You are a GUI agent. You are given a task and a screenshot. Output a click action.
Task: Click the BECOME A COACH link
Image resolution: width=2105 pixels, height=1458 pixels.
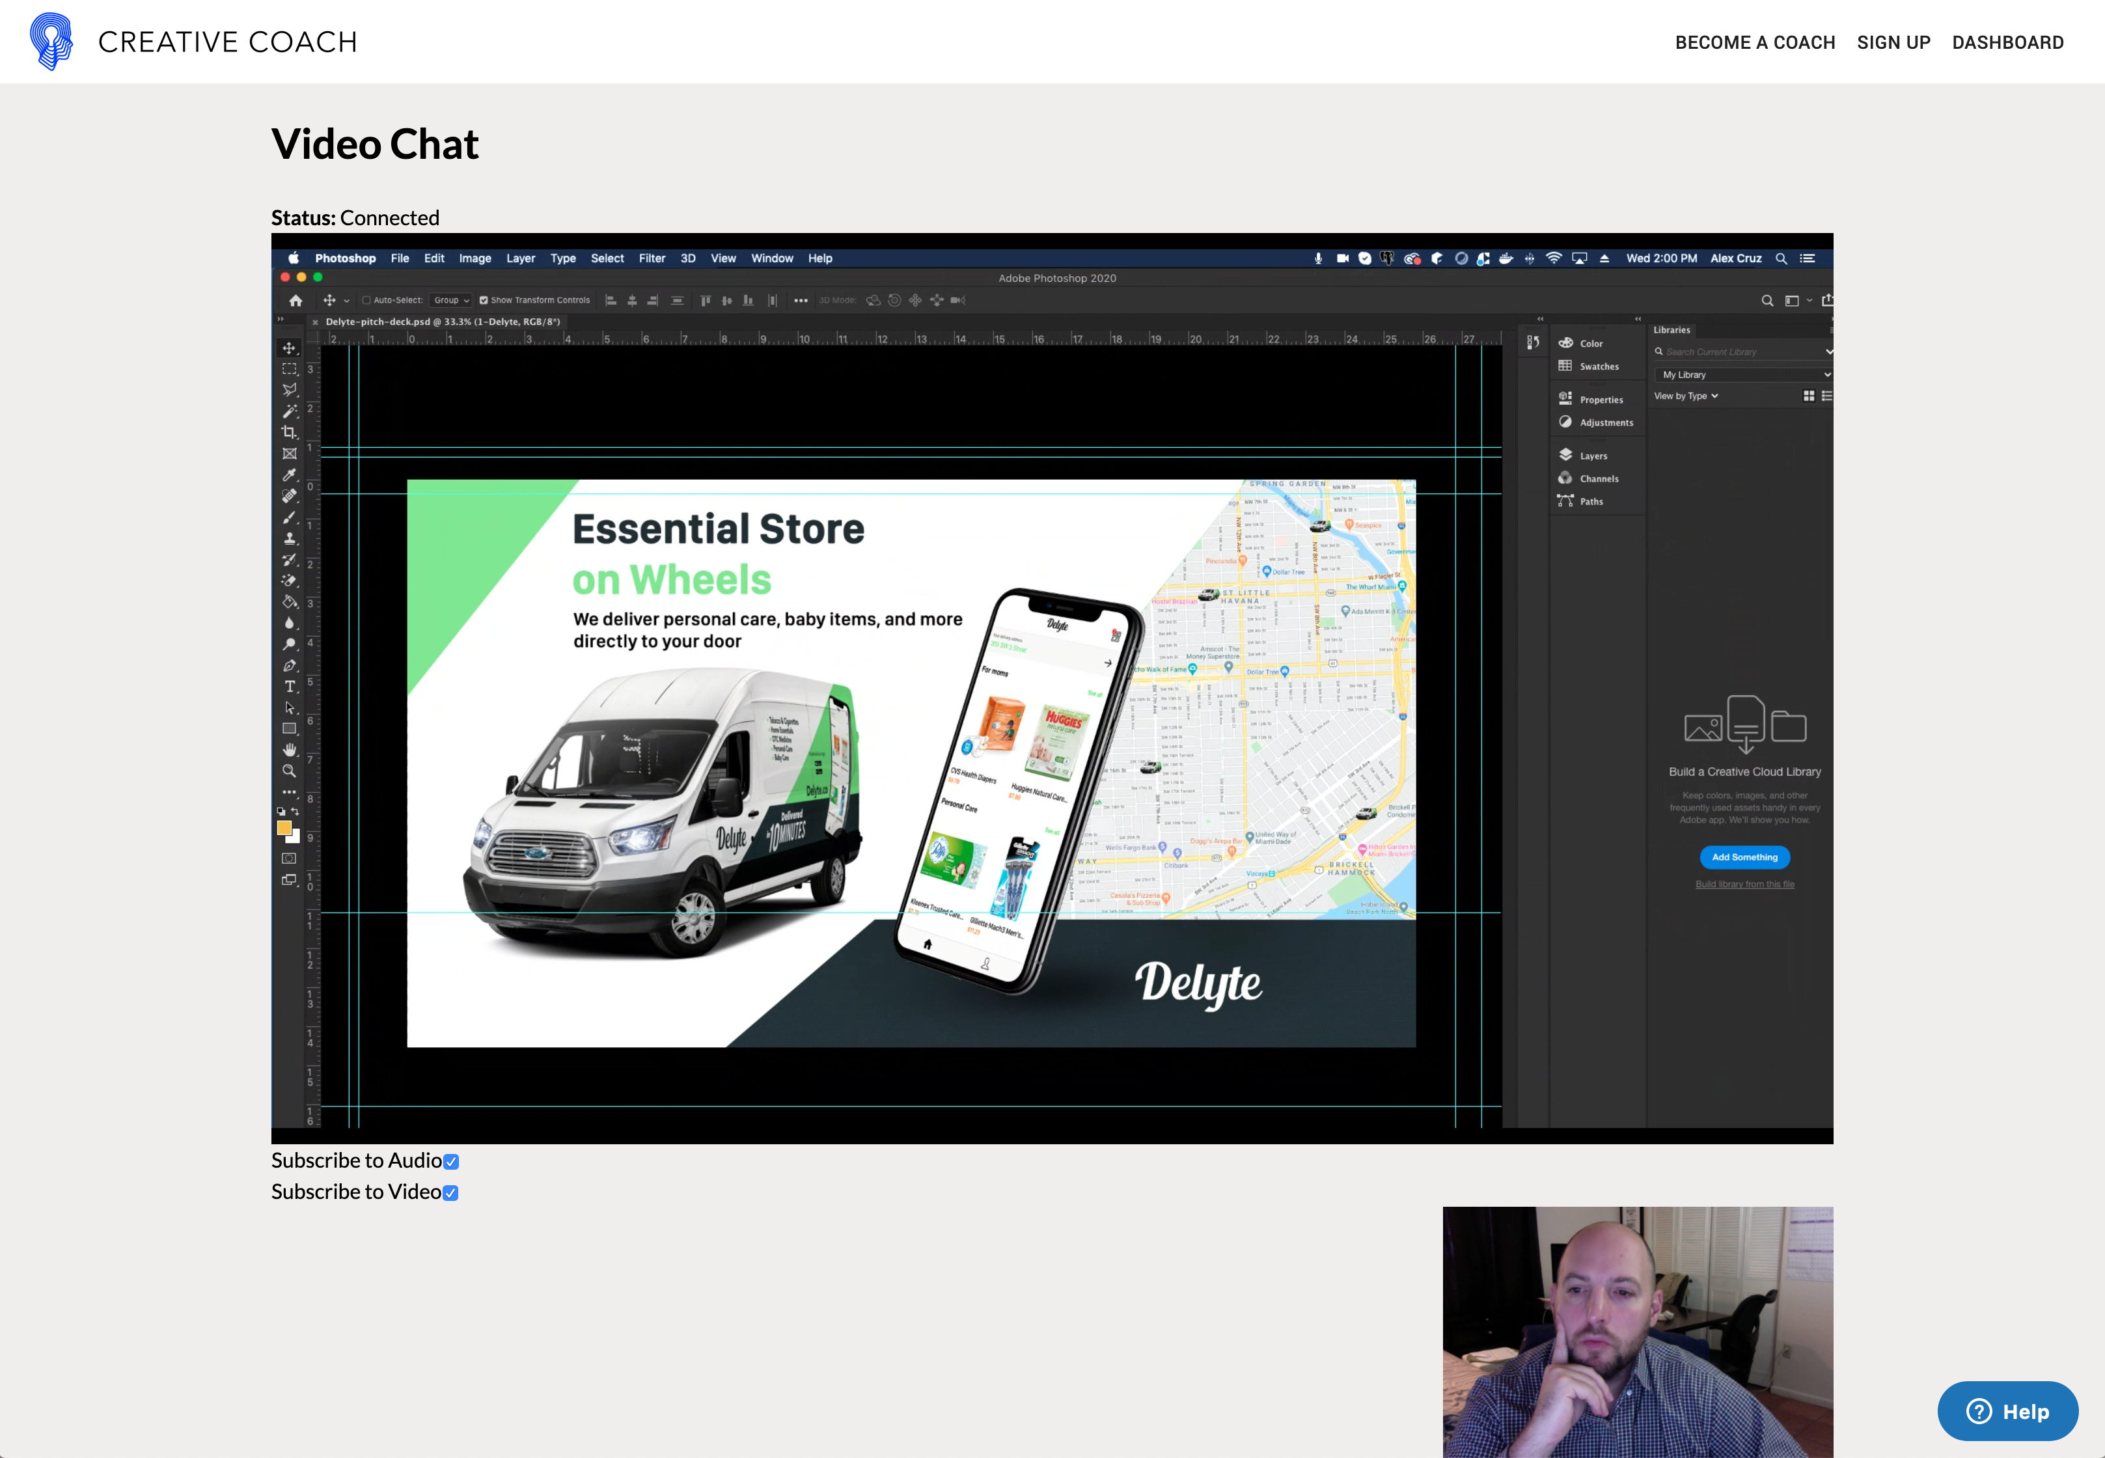coord(1754,43)
